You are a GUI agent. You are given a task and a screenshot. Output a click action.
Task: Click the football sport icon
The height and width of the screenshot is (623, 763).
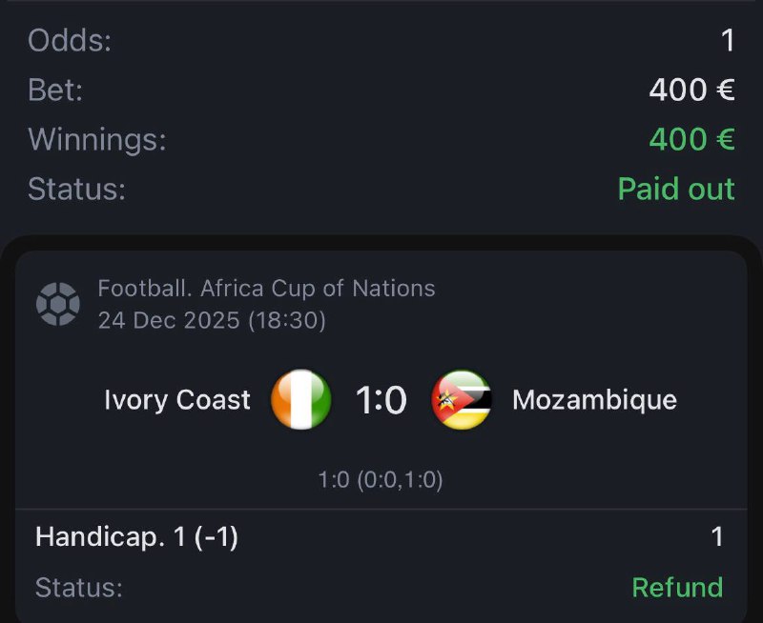pyautogui.click(x=57, y=304)
